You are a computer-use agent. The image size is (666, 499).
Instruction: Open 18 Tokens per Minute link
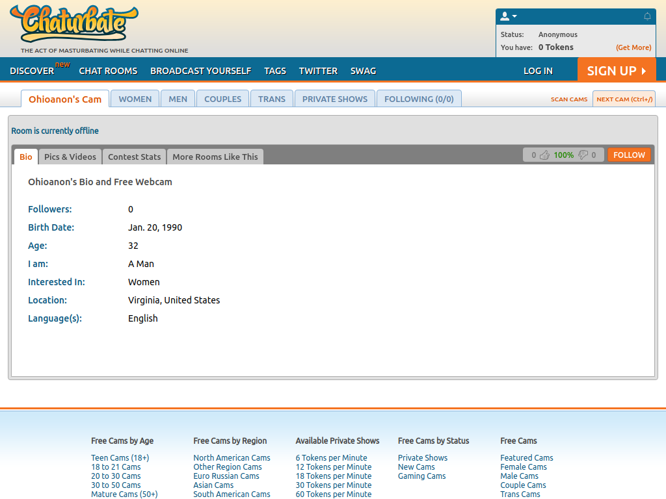pyautogui.click(x=334, y=476)
